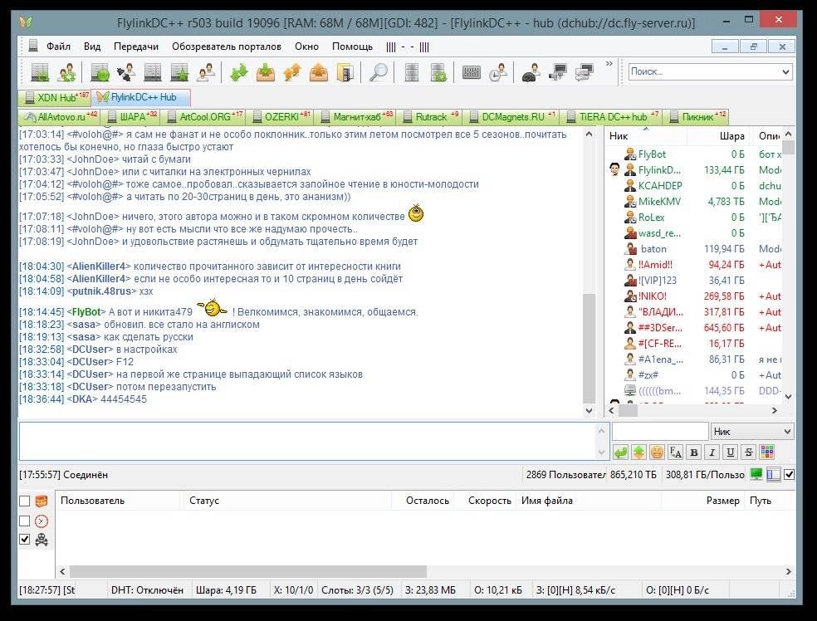Open the Помощь menu
This screenshot has height=621, width=817.
[352, 46]
